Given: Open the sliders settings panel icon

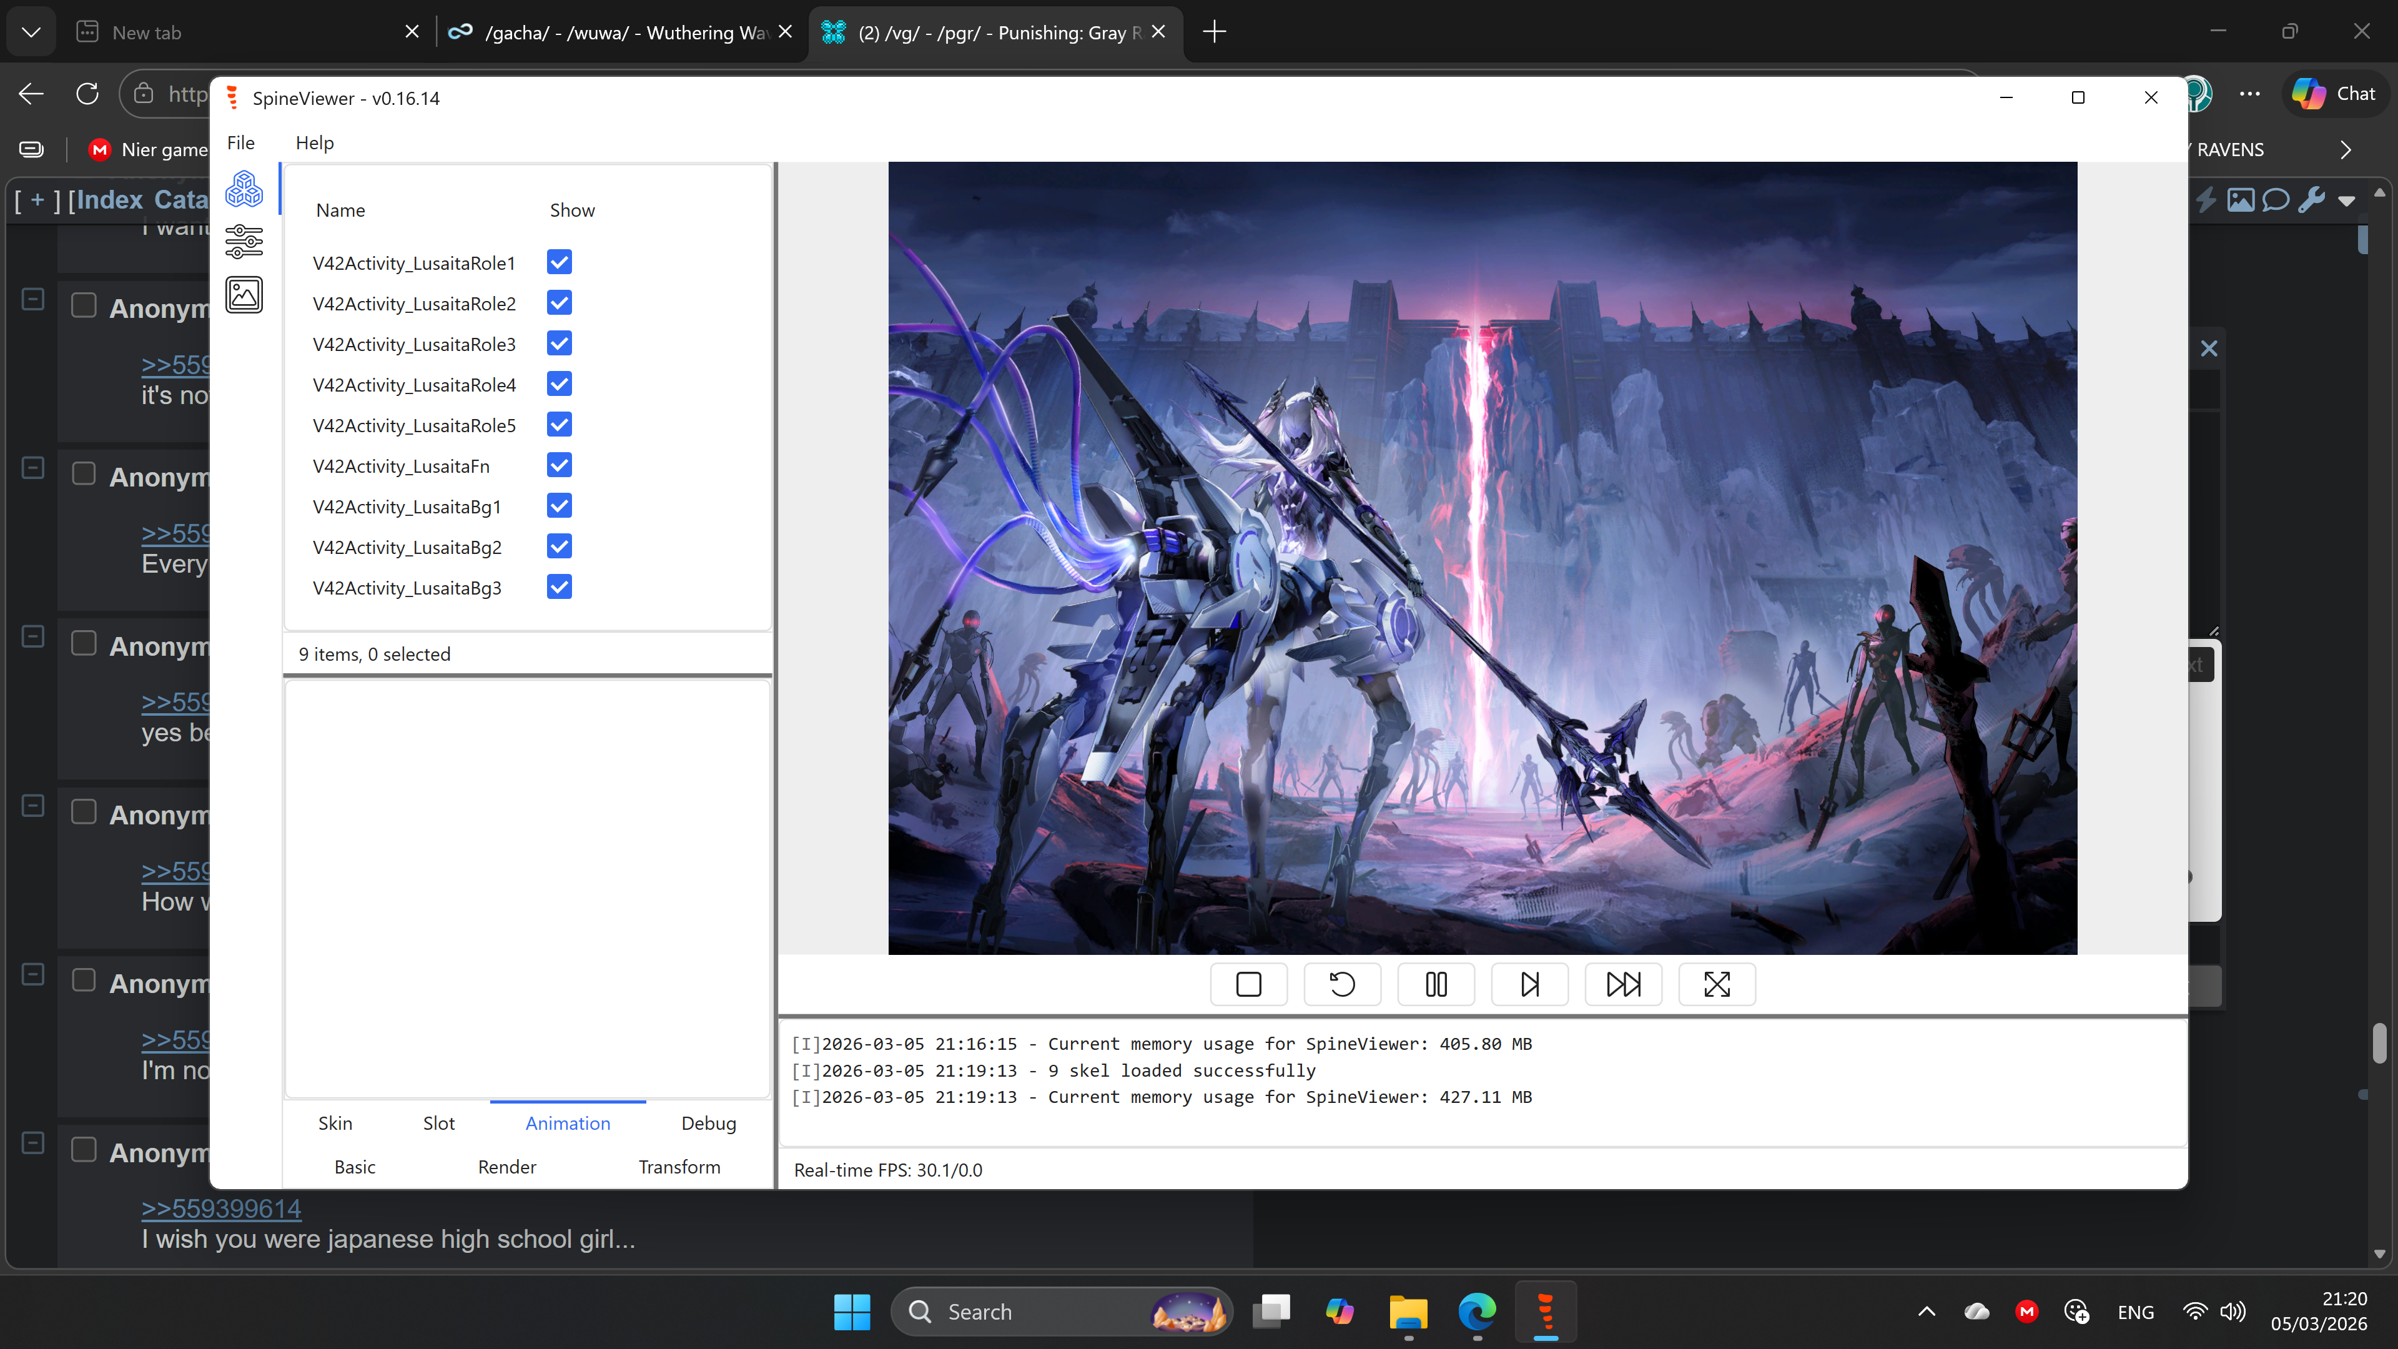Looking at the screenshot, I should [x=244, y=242].
